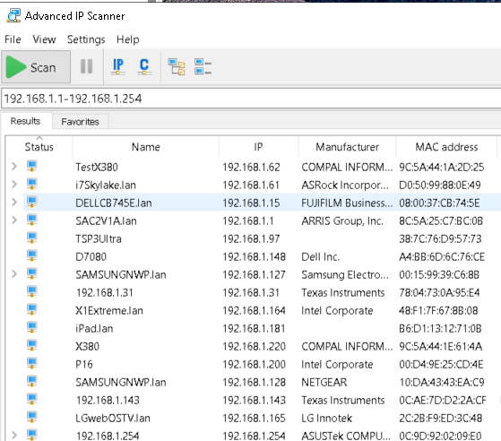This screenshot has height=441, width=501.
Task: Click the Dell Inc. manufacturer cell
Action: point(321,256)
